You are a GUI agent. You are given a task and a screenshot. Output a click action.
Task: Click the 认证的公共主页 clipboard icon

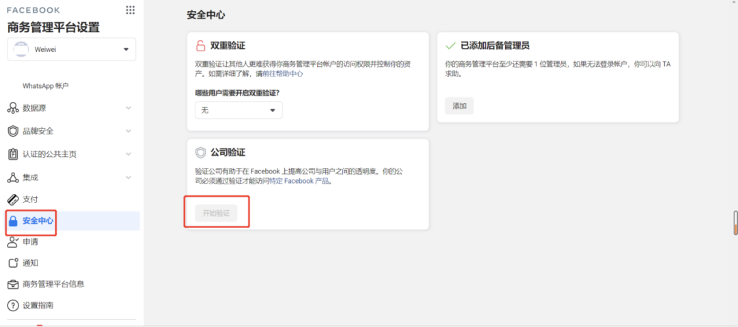(13, 154)
